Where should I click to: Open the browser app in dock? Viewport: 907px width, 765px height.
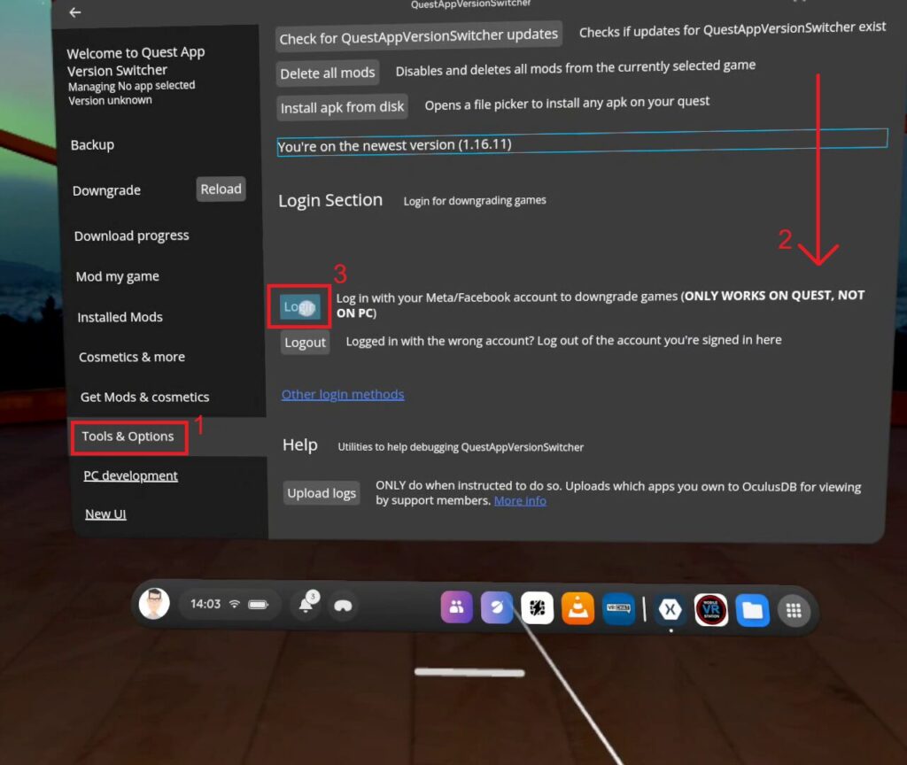click(x=497, y=607)
